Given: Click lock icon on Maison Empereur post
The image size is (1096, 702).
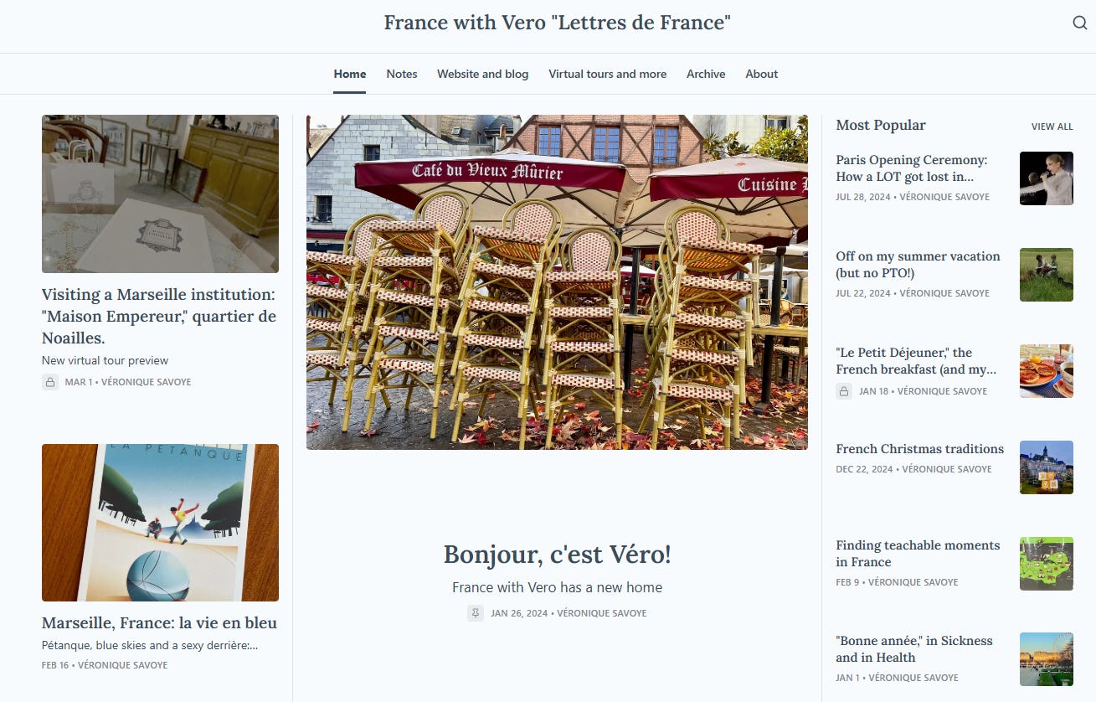Looking at the screenshot, I should point(50,382).
